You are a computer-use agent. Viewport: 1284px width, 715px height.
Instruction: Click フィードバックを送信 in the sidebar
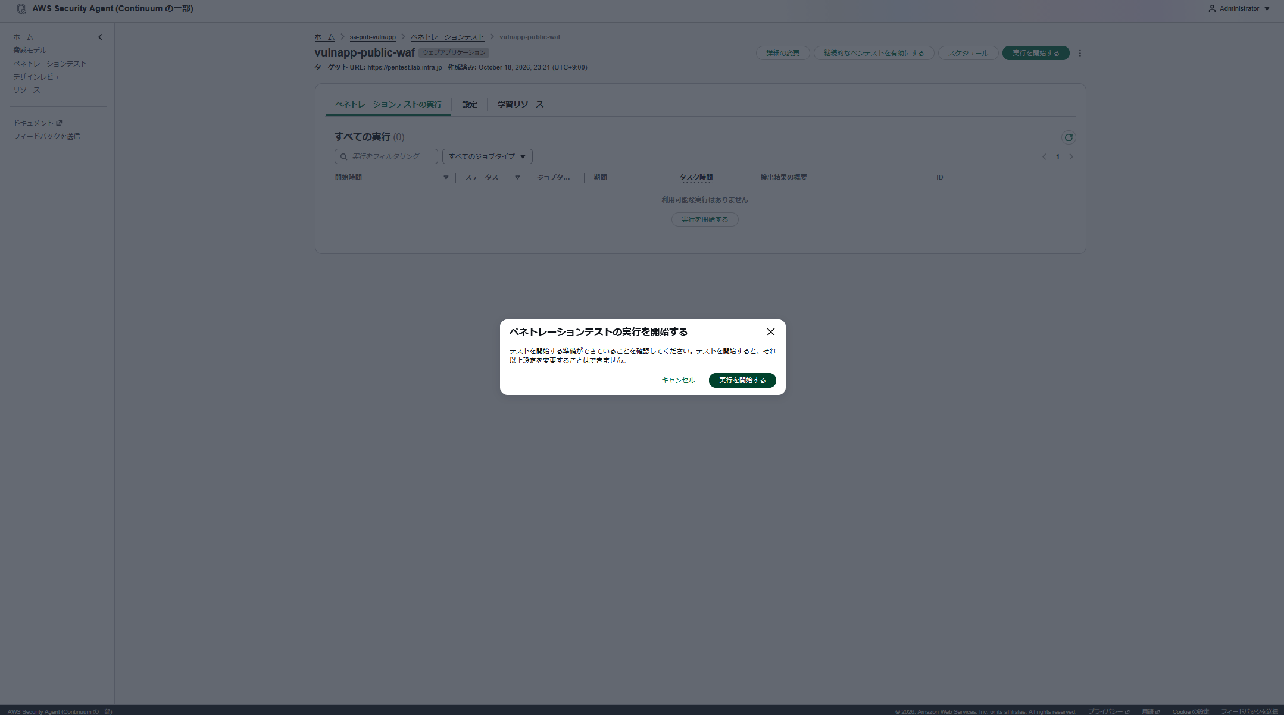46,136
